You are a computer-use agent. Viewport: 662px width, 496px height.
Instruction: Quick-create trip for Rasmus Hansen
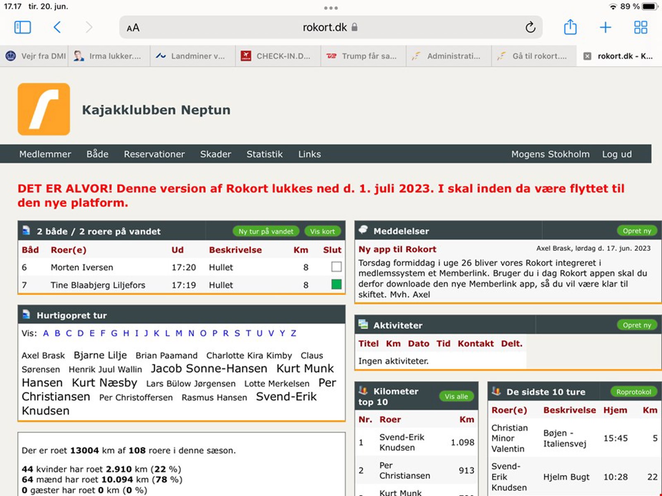pyautogui.click(x=214, y=398)
